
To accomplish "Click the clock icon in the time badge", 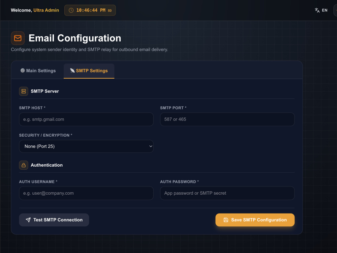I will click(71, 10).
